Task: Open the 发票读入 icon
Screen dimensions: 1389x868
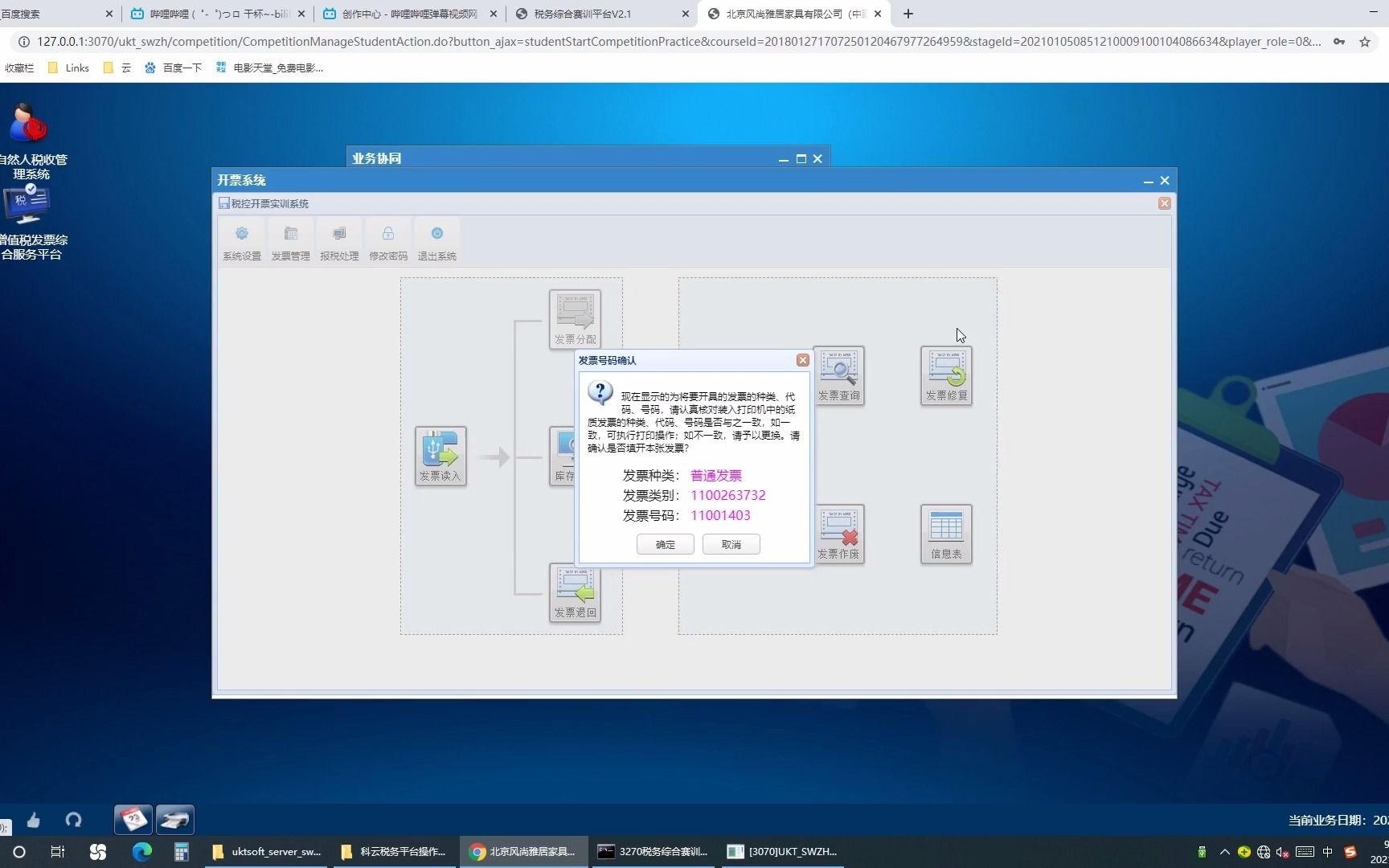Action: point(440,456)
